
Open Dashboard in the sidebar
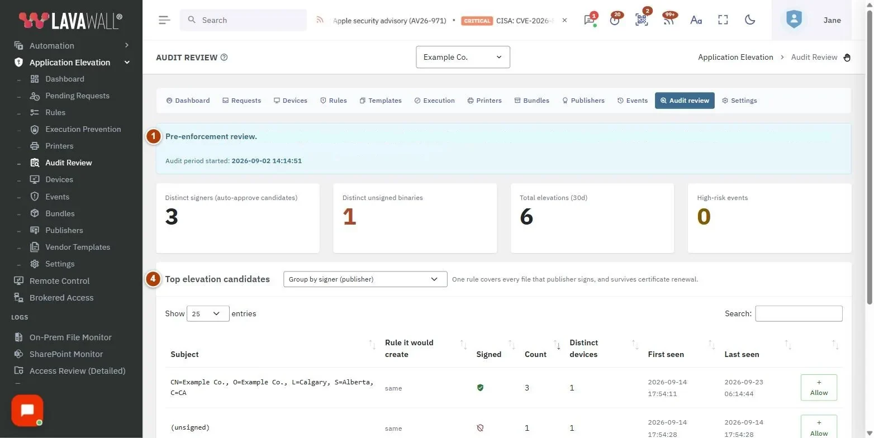coord(65,79)
